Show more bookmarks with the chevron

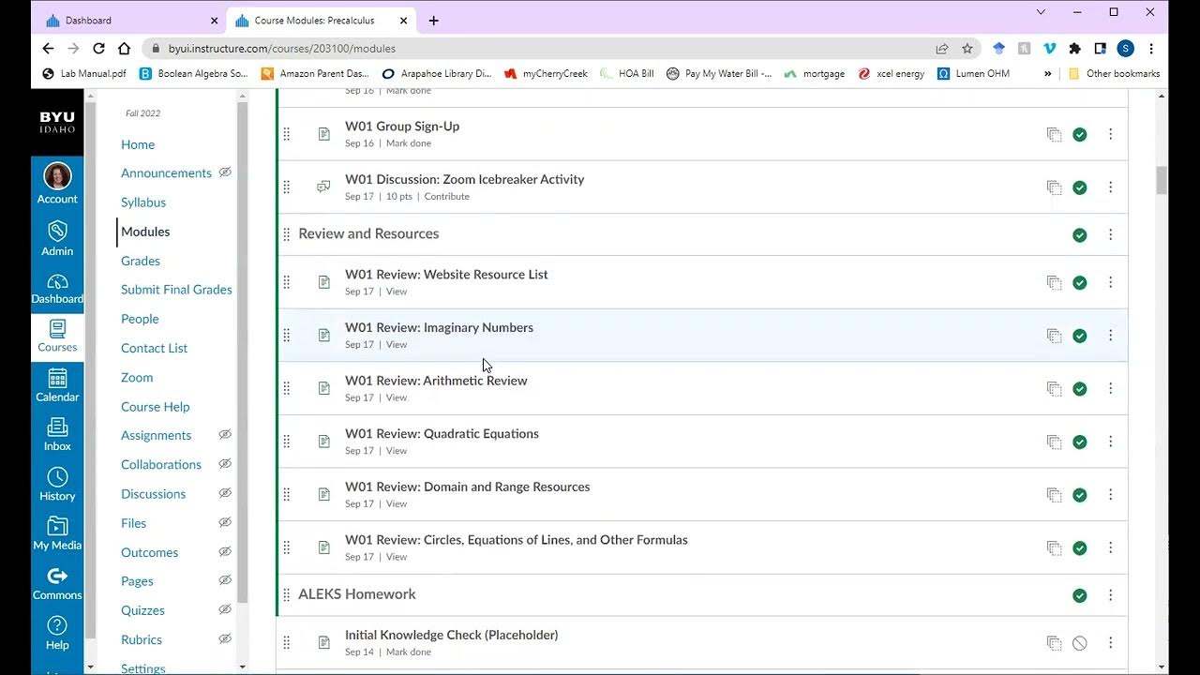(x=1047, y=73)
